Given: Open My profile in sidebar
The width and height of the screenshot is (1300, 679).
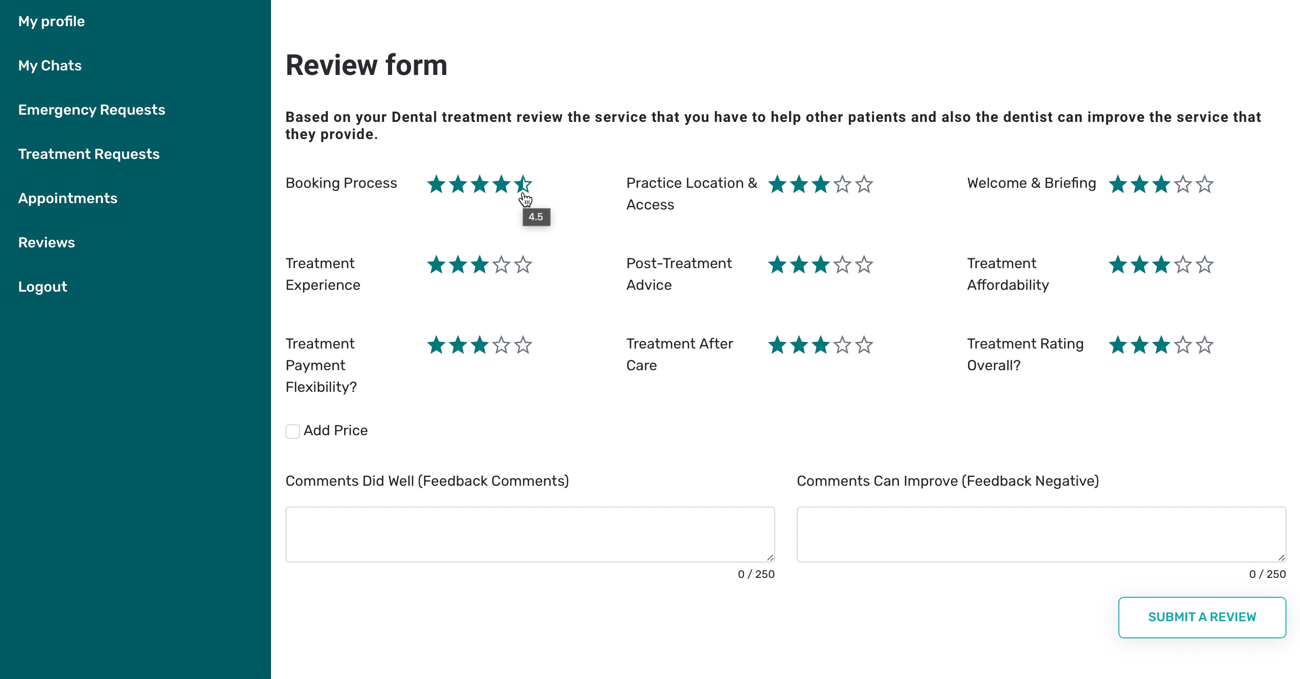Looking at the screenshot, I should point(51,21).
